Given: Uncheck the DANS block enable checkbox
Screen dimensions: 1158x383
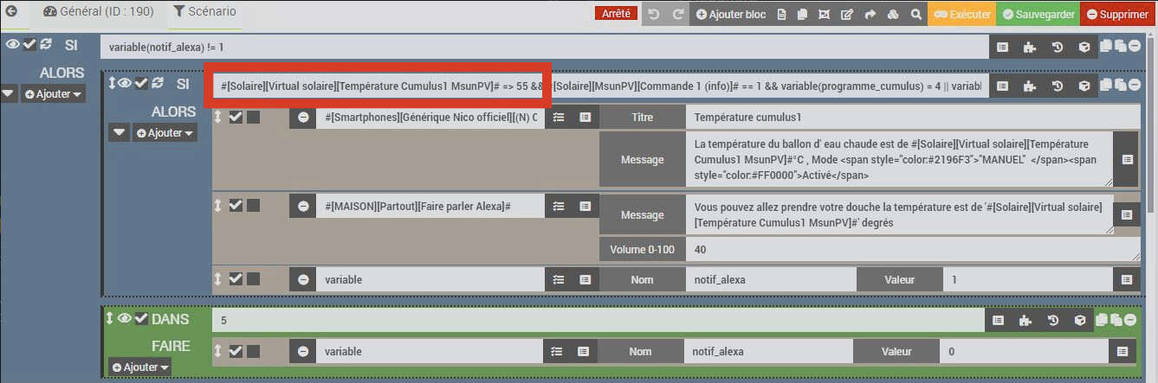Looking at the screenshot, I should [x=141, y=318].
